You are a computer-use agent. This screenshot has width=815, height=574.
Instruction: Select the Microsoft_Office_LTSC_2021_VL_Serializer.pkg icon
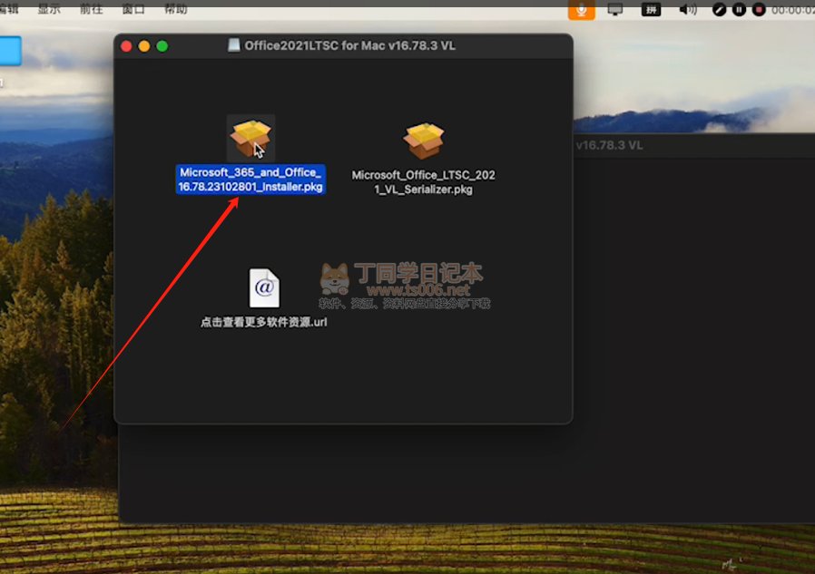point(424,141)
